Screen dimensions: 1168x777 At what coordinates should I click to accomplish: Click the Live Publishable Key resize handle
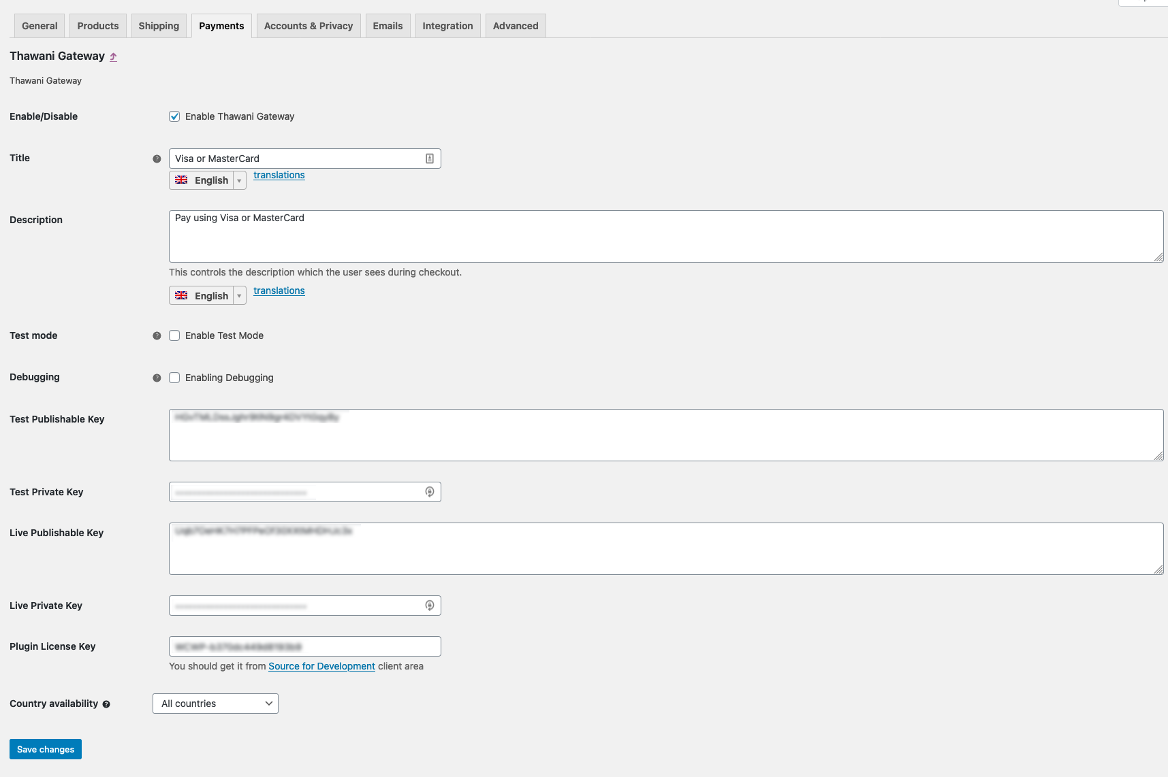(1158, 569)
